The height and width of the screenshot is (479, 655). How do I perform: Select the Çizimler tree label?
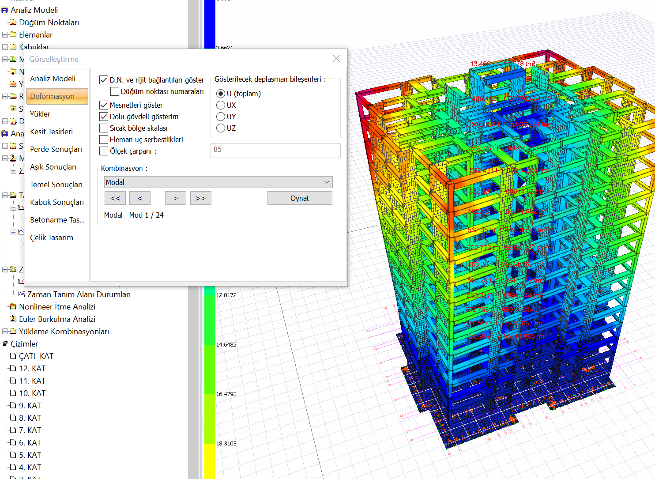point(24,344)
